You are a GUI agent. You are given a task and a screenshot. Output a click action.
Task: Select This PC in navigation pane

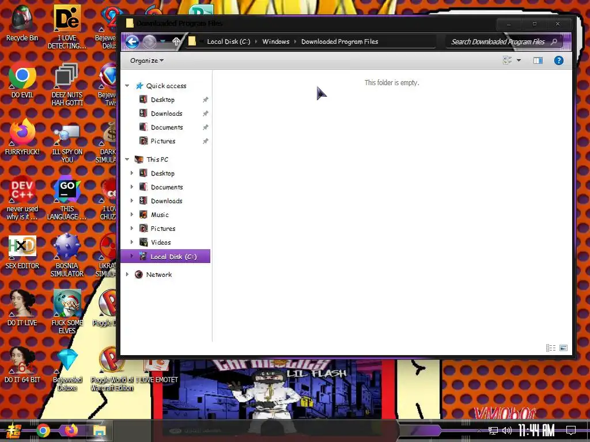point(157,159)
